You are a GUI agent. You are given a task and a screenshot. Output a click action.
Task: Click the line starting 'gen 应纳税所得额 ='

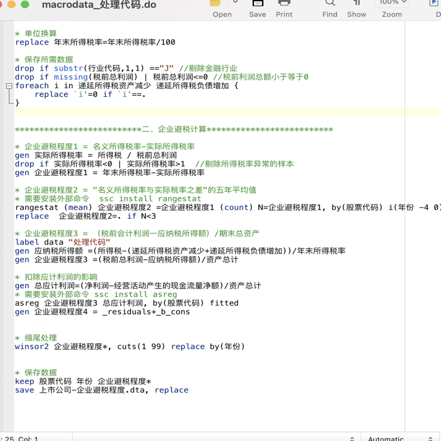[x=180, y=251]
